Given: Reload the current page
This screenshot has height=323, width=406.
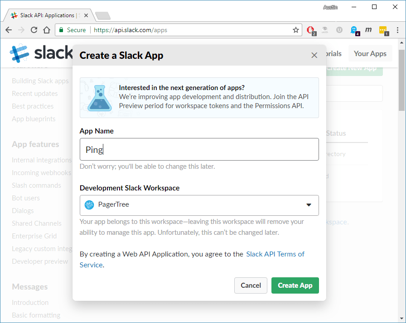Looking at the screenshot, I should [34, 30].
